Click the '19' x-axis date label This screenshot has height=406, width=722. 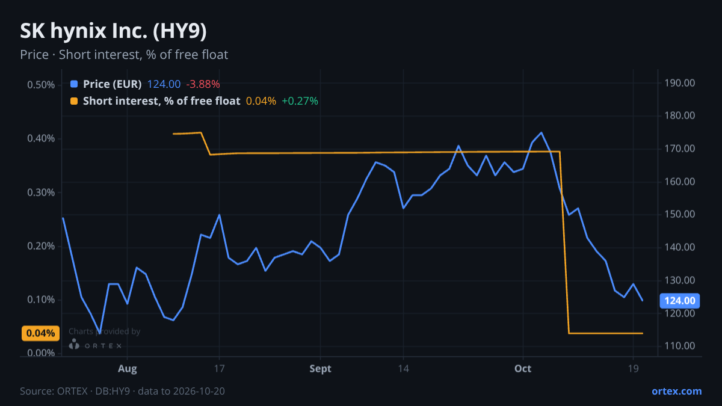pyautogui.click(x=633, y=369)
